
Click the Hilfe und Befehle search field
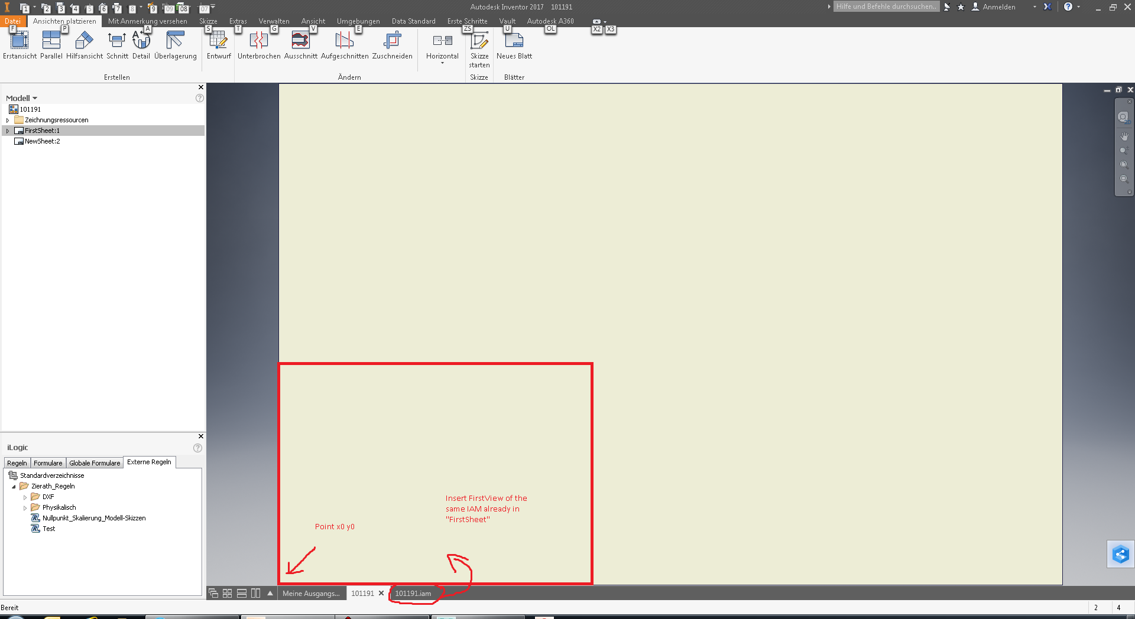click(886, 6)
